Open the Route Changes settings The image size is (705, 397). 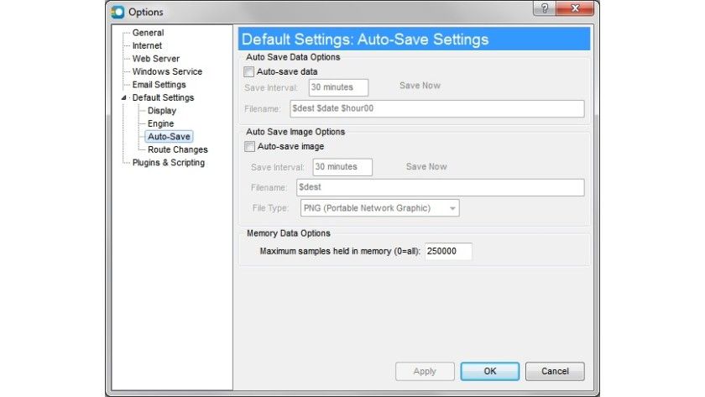click(178, 150)
